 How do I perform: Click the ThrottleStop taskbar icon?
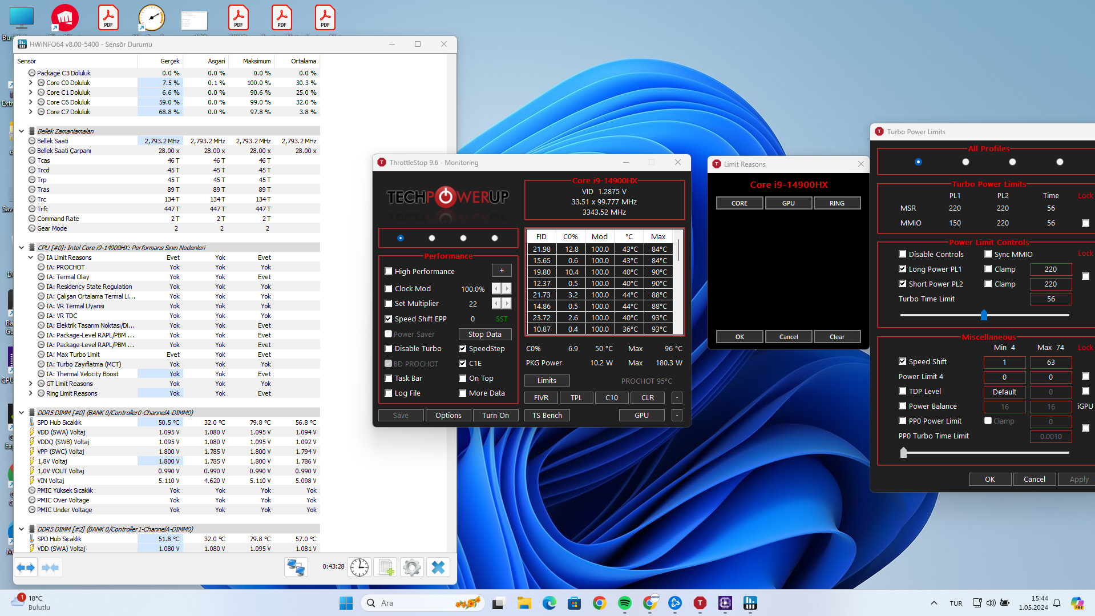[700, 603]
